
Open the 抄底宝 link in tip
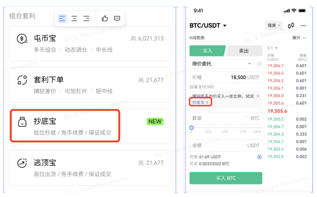(200, 103)
